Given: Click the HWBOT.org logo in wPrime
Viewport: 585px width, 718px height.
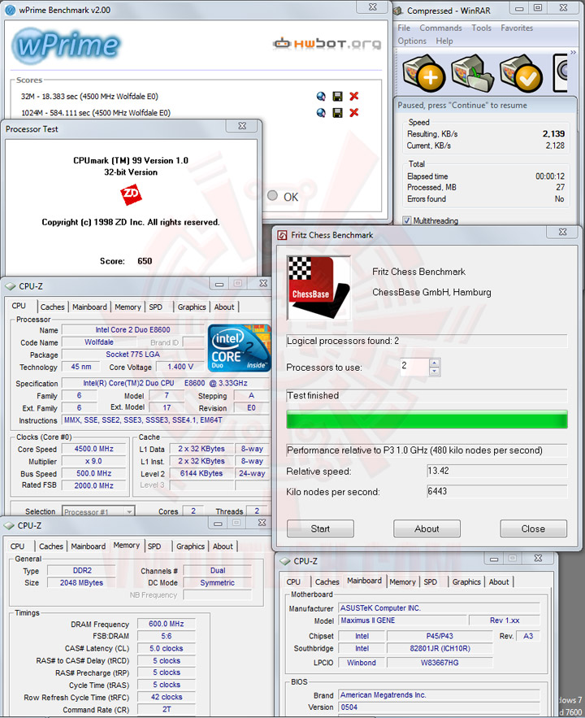Looking at the screenshot, I should click(327, 43).
